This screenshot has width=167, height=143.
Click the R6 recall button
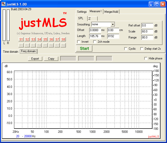coord(51,45)
